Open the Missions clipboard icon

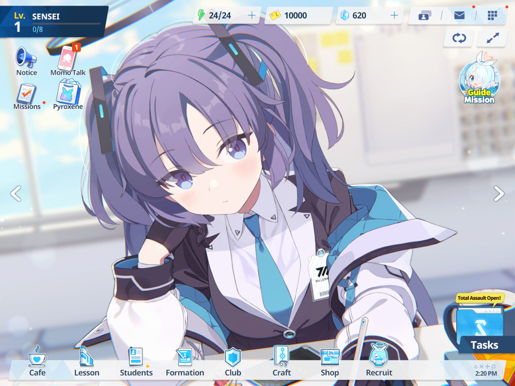point(27,93)
